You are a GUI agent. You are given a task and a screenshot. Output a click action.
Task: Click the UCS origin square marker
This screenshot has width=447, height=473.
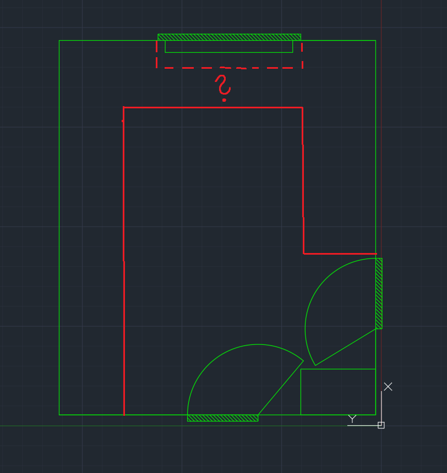[x=381, y=425]
